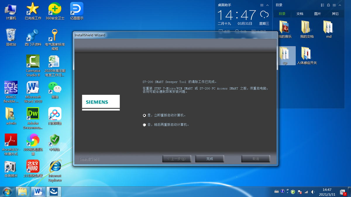
Task: Open the 西门子资料 shortcut
Action: [x=33, y=37]
